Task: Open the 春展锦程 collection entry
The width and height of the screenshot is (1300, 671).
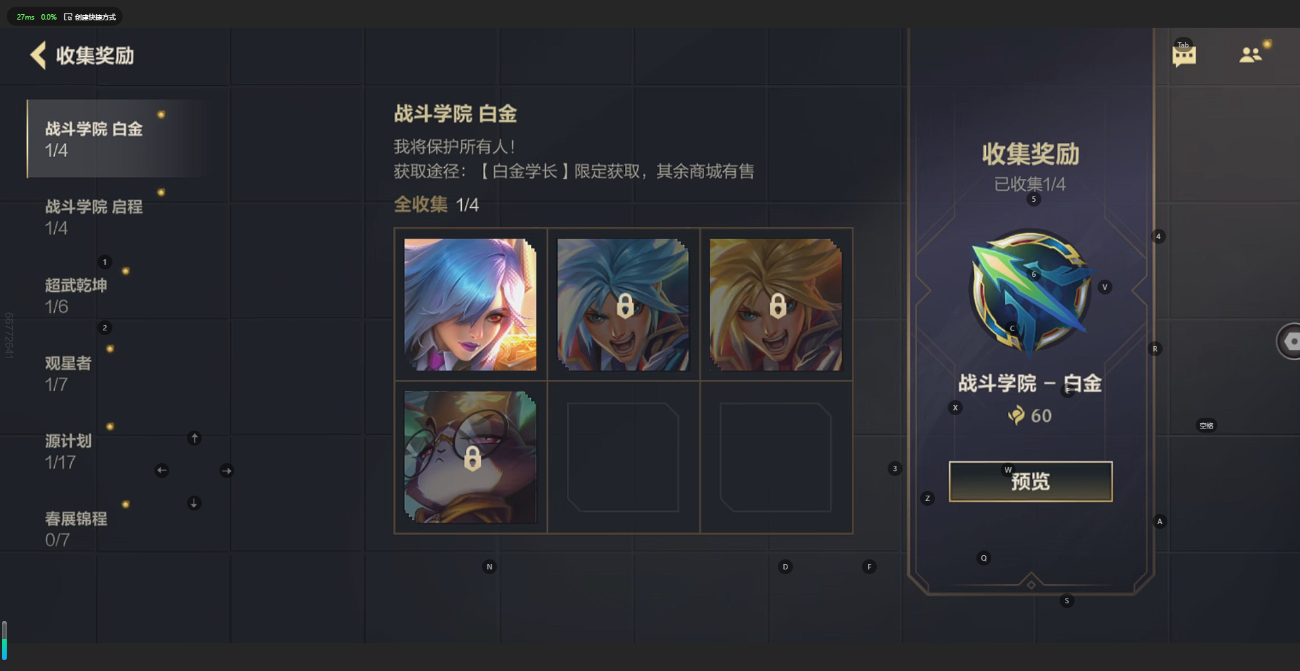Action: point(115,529)
